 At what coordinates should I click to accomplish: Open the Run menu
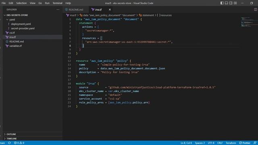(x=47, y=3)
